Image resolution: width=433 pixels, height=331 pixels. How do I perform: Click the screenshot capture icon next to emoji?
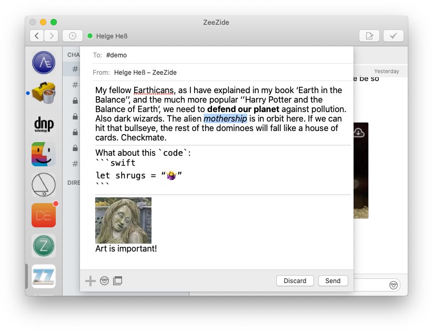118,280
